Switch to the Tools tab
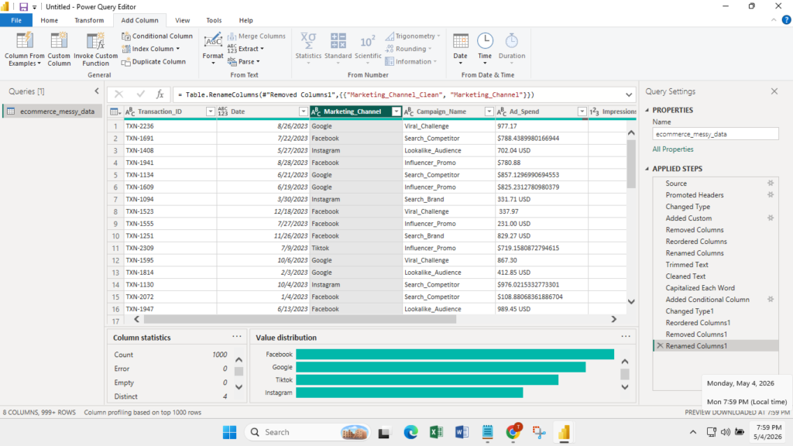This screenshot has height=446, width=793. (x=214, y=20)
